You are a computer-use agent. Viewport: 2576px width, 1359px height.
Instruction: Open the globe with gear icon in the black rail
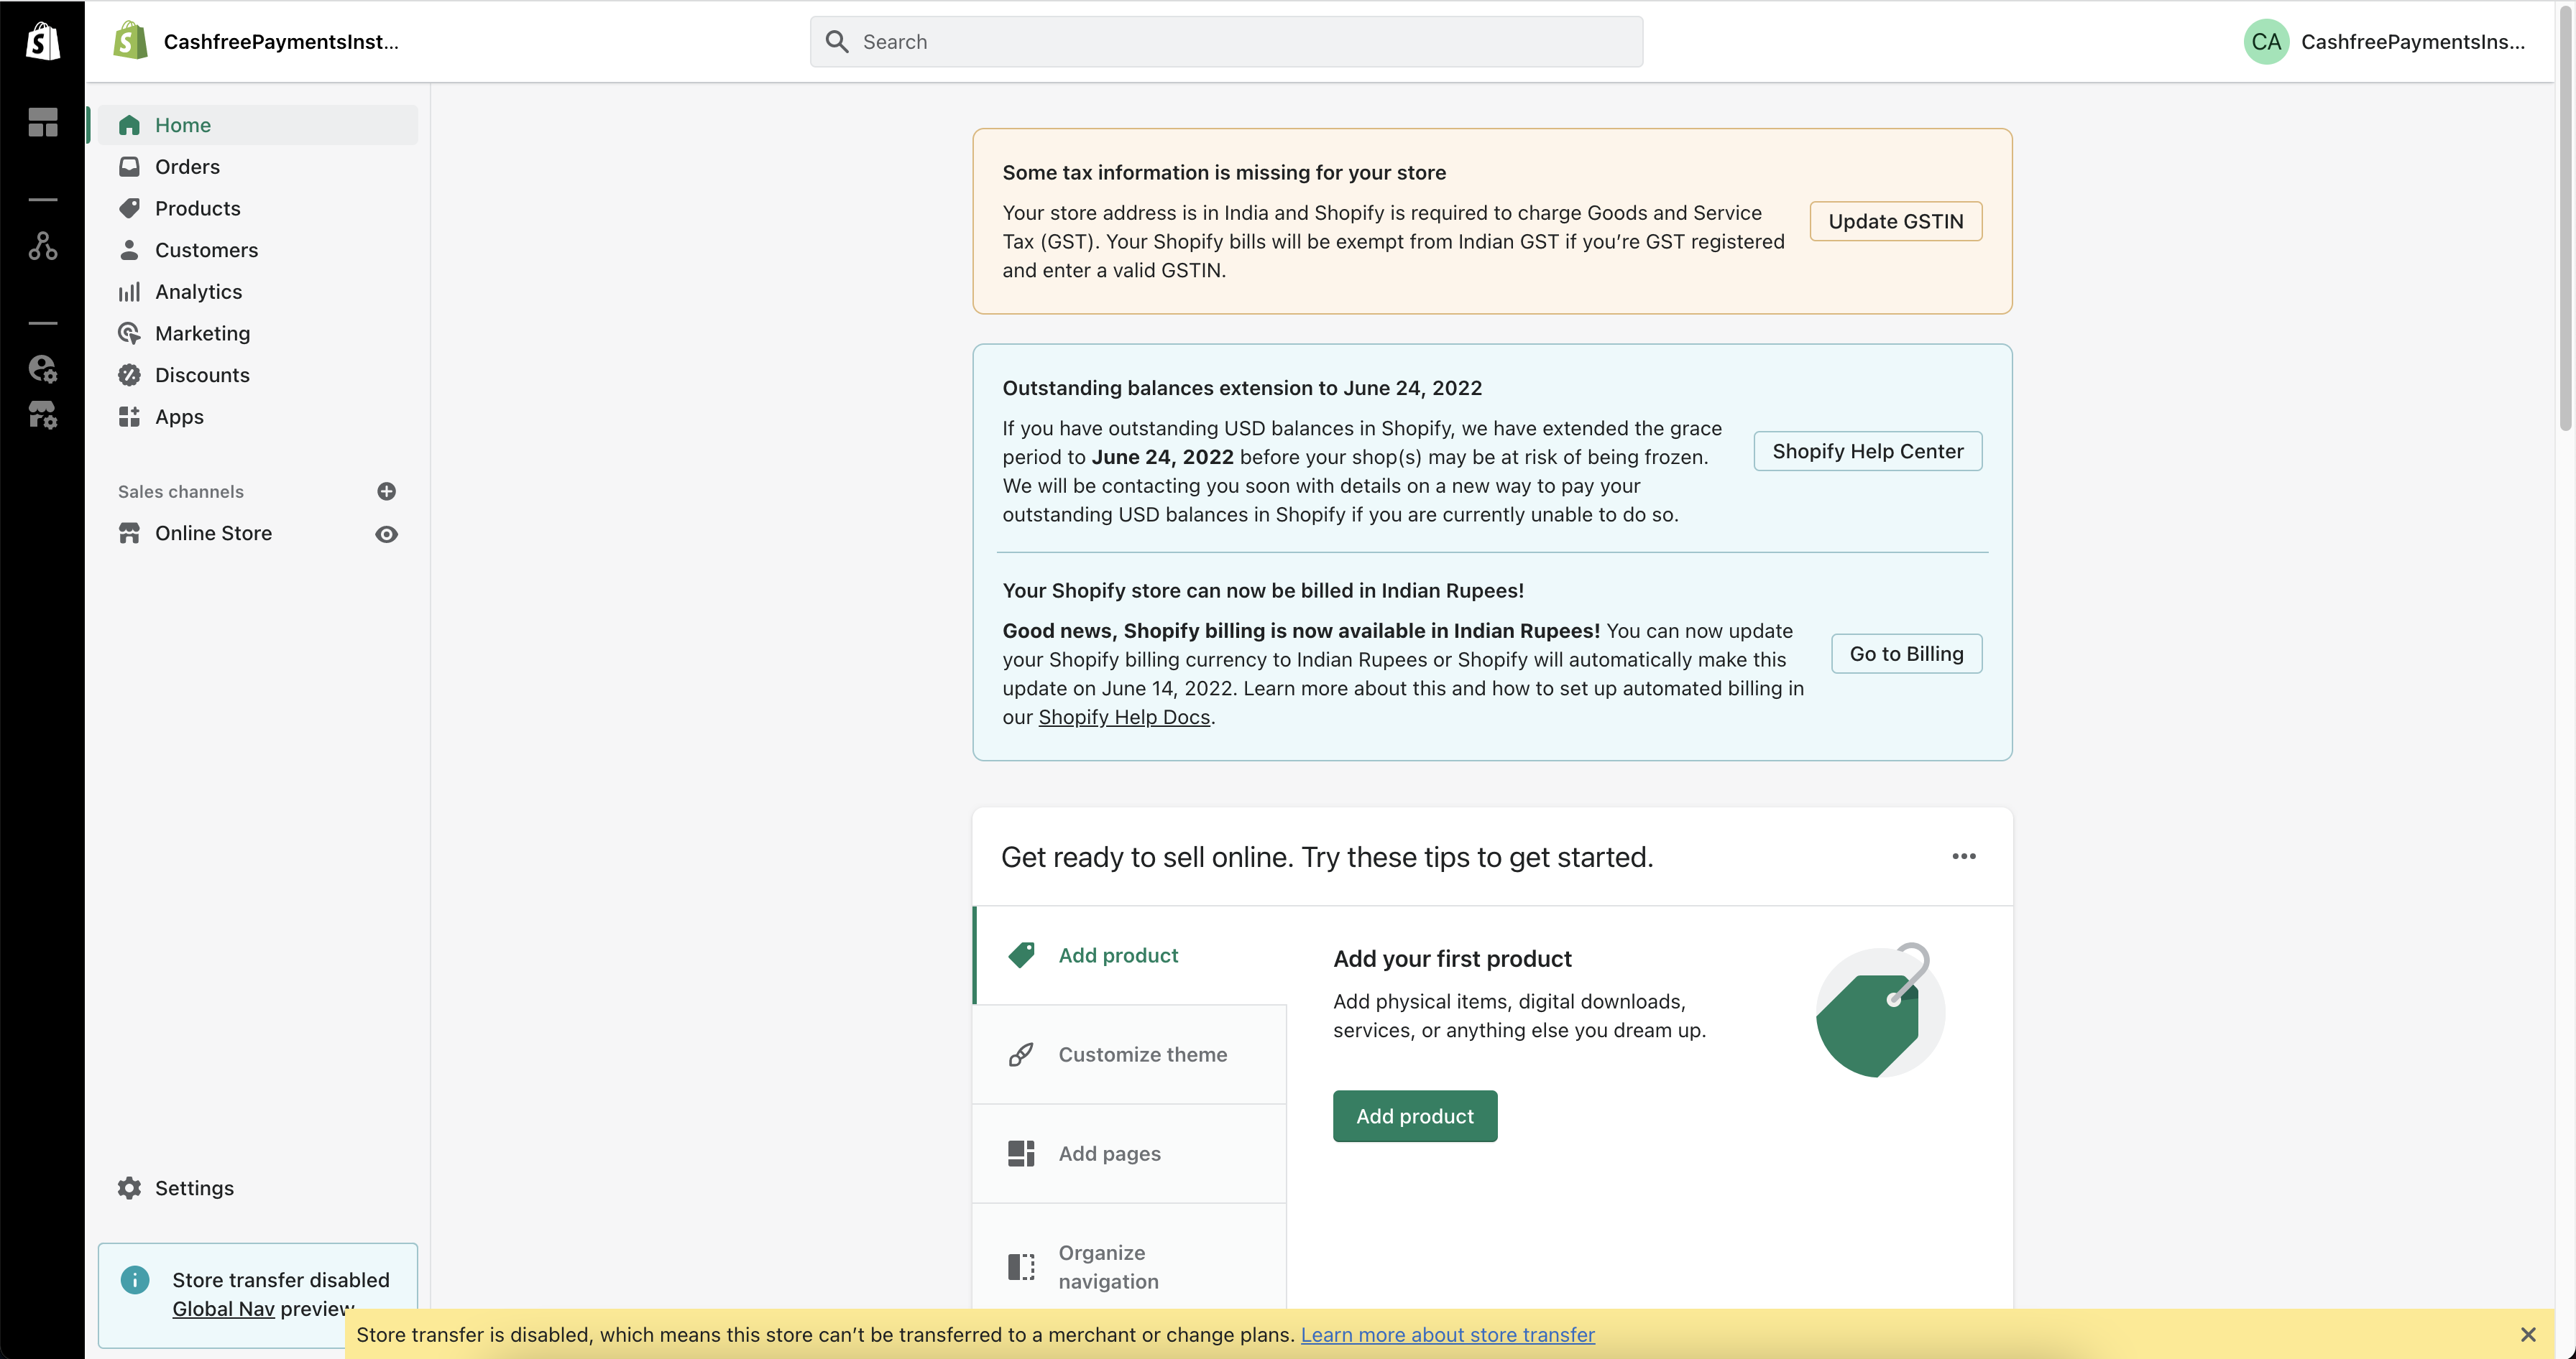pyautogui.click(x=42, y=368)
